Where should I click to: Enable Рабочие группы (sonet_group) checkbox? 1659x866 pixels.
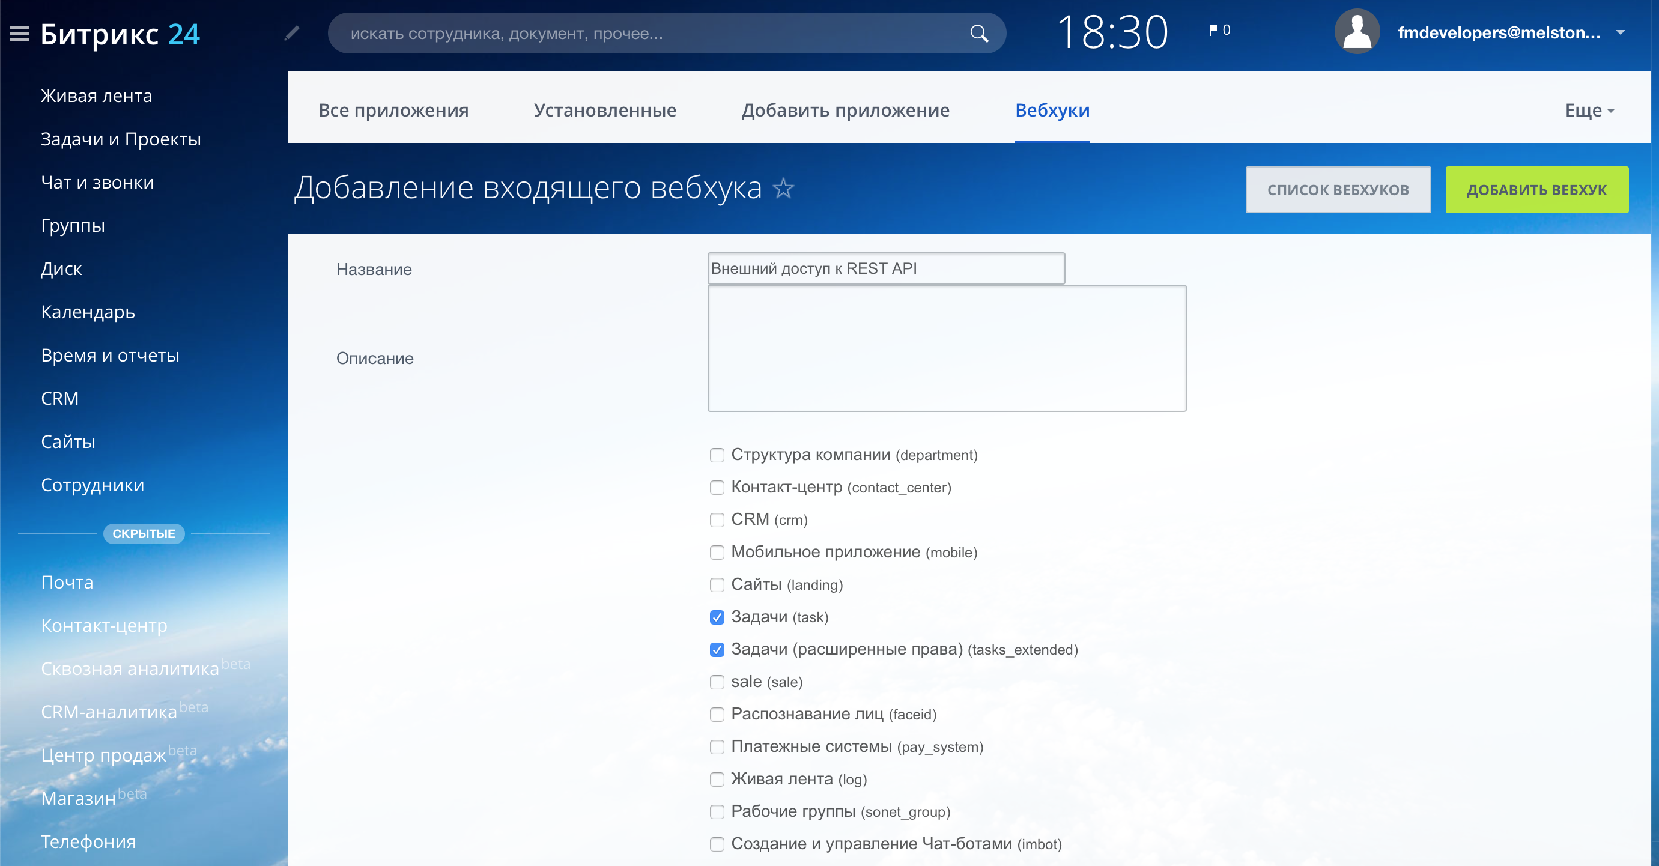coord(717,812)
